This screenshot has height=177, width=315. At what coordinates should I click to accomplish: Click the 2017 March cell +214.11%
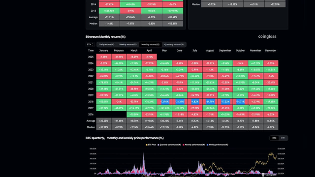134,108
